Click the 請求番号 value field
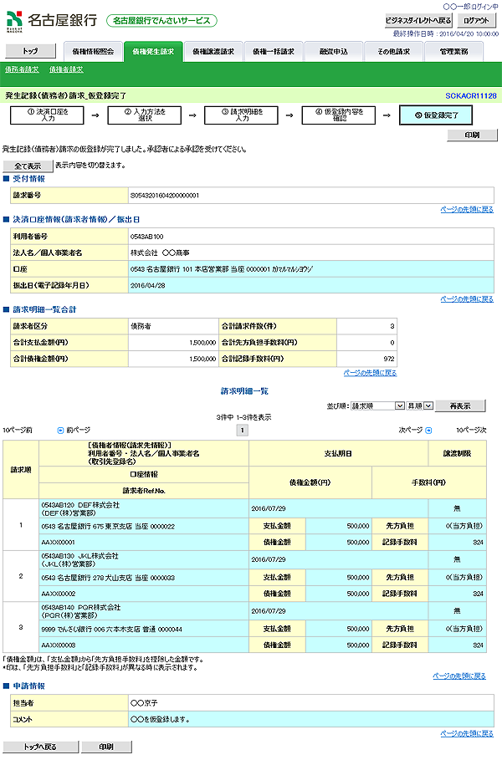 tap(311, 196)
